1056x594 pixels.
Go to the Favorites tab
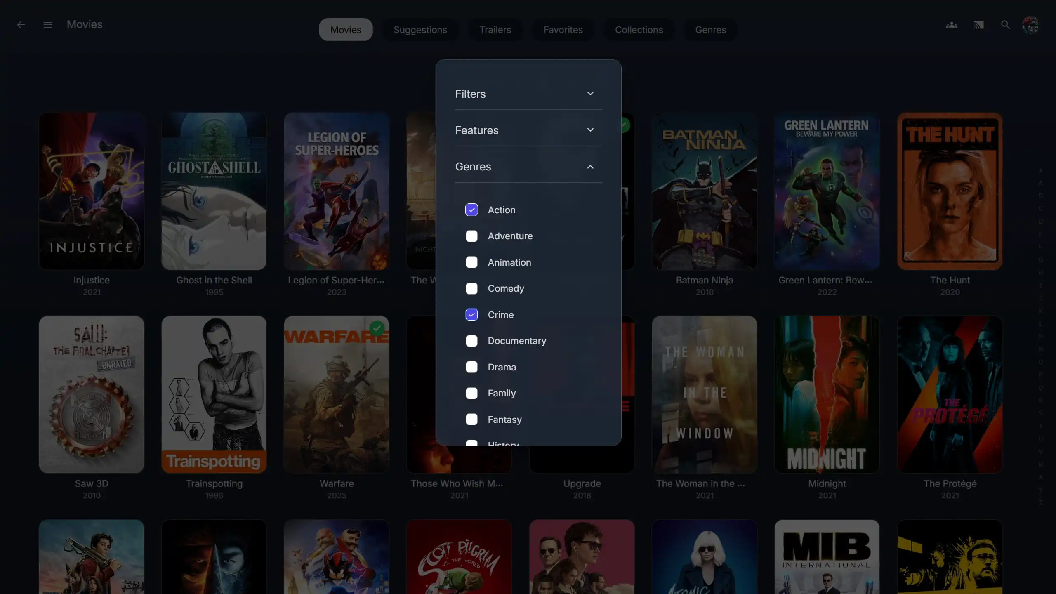[x=563, y=30]
